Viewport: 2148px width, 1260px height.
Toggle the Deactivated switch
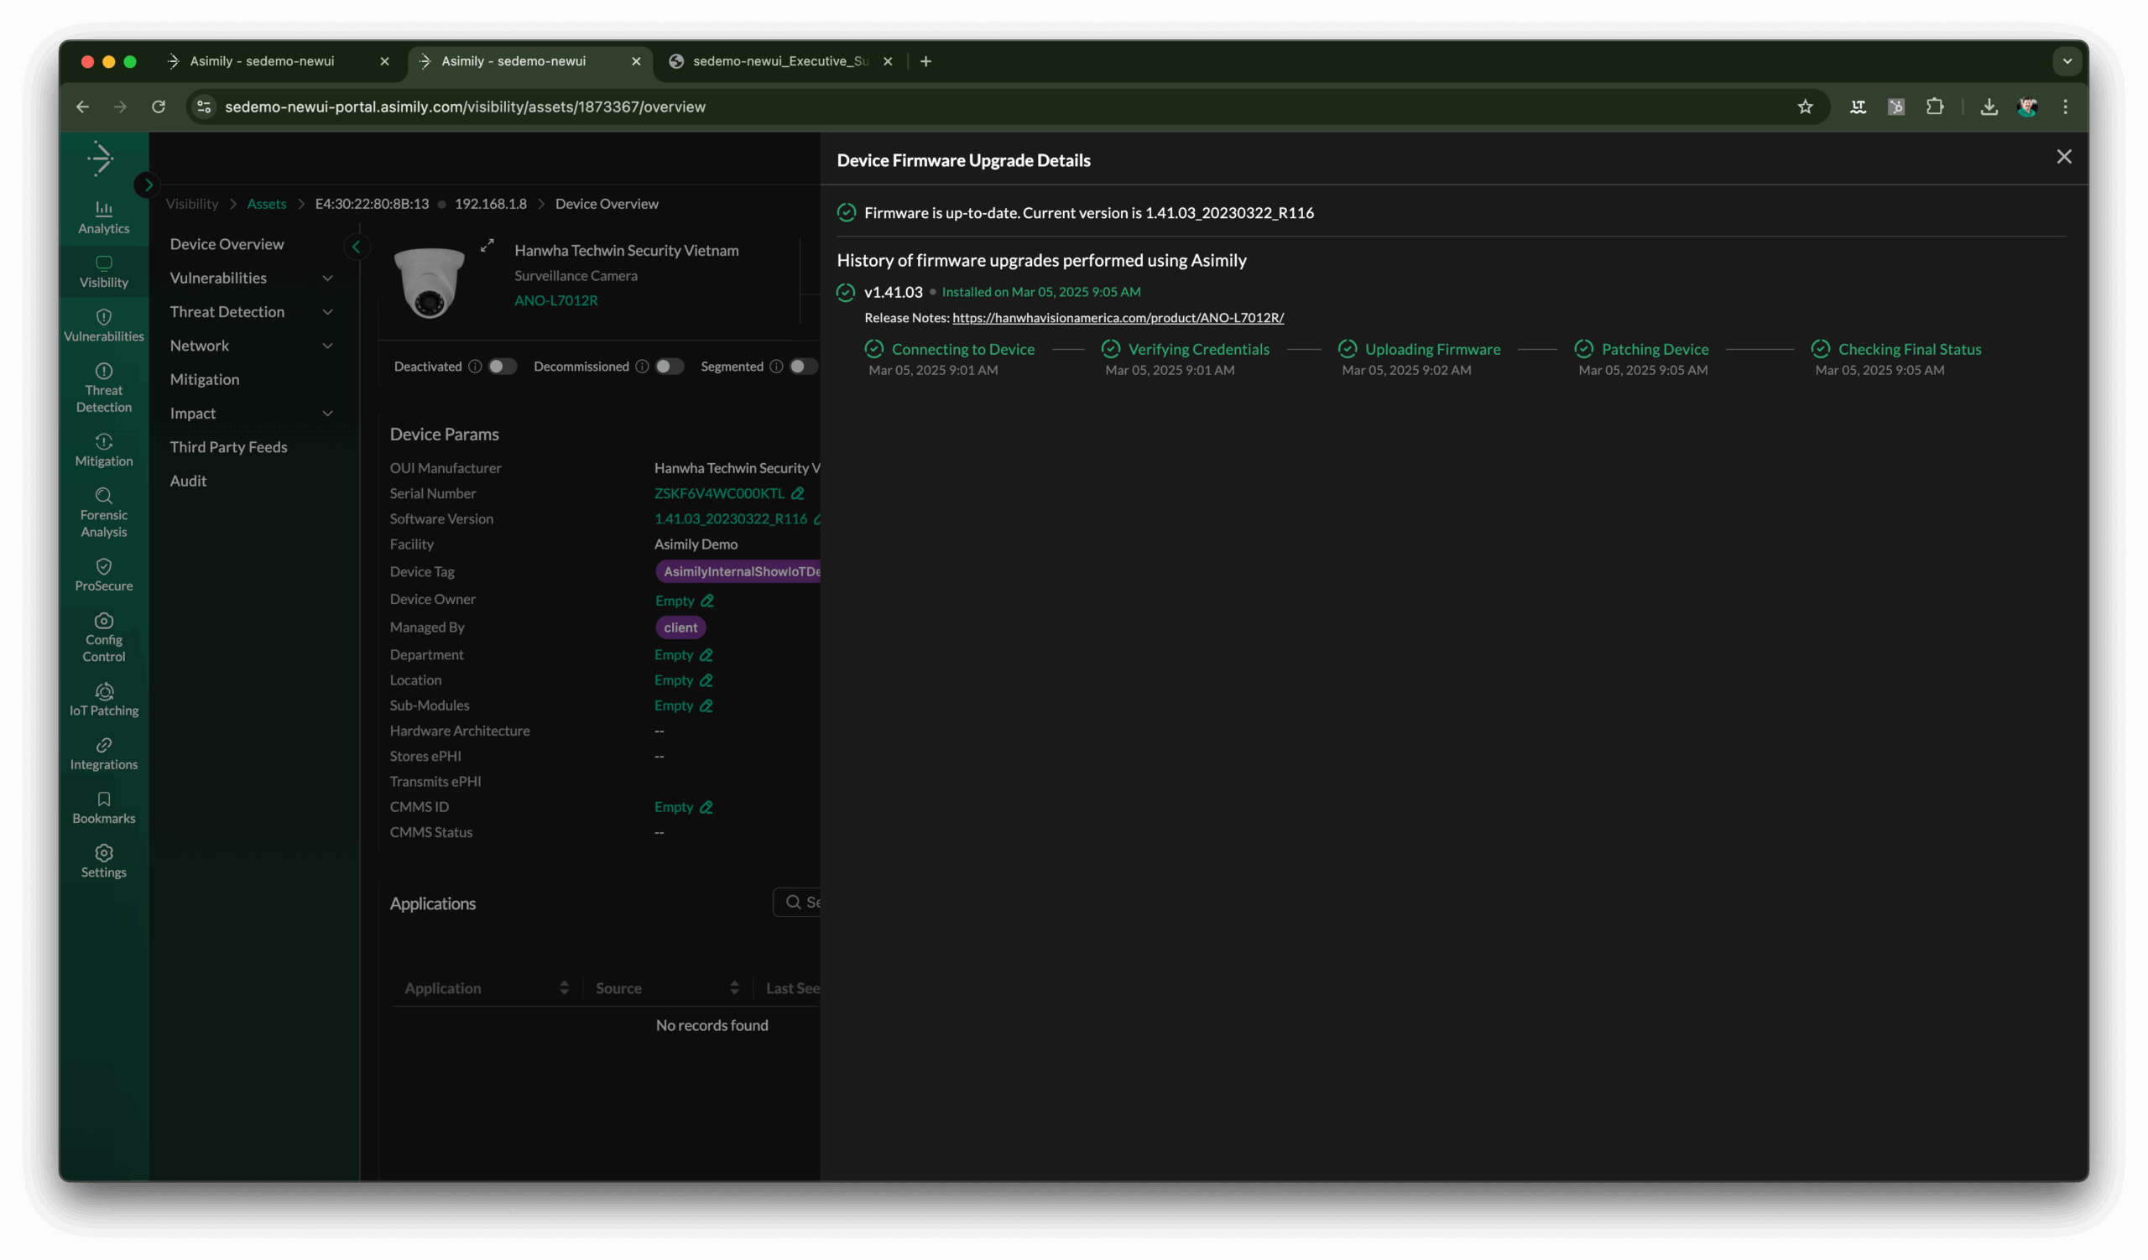pyautogui.click(x=502, y=367)
